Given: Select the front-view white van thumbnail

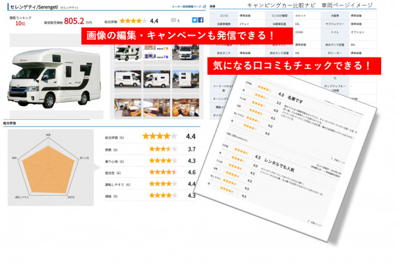Looking at the screenshot, I should pos(185,53).
